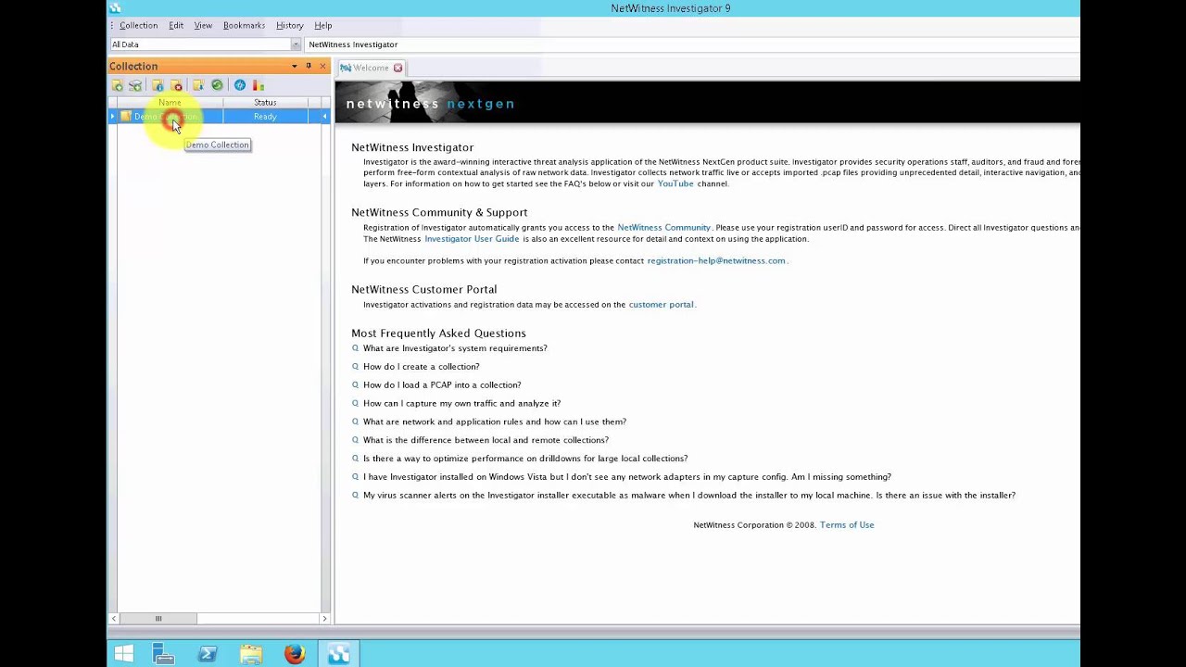The image size is (1186, 667).
Task: Open the Bookmarks menu
Action: click(x=244, y=25)
